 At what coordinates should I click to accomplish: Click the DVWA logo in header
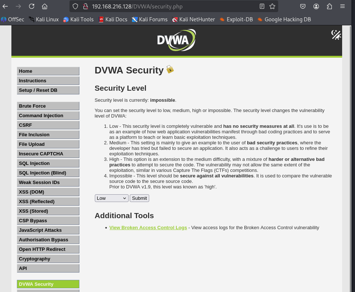tap(177, 40)
